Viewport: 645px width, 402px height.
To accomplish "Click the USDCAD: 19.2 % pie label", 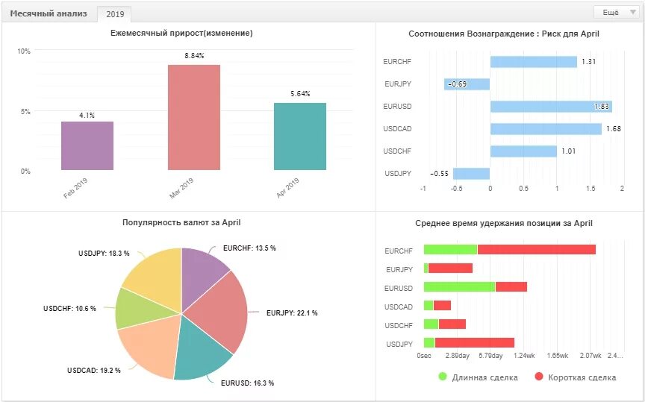I will tap(94, 371).
